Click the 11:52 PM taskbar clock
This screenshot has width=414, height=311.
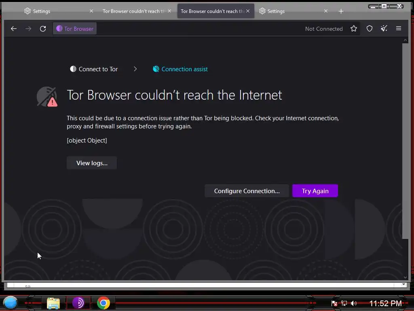coord(385,303)
